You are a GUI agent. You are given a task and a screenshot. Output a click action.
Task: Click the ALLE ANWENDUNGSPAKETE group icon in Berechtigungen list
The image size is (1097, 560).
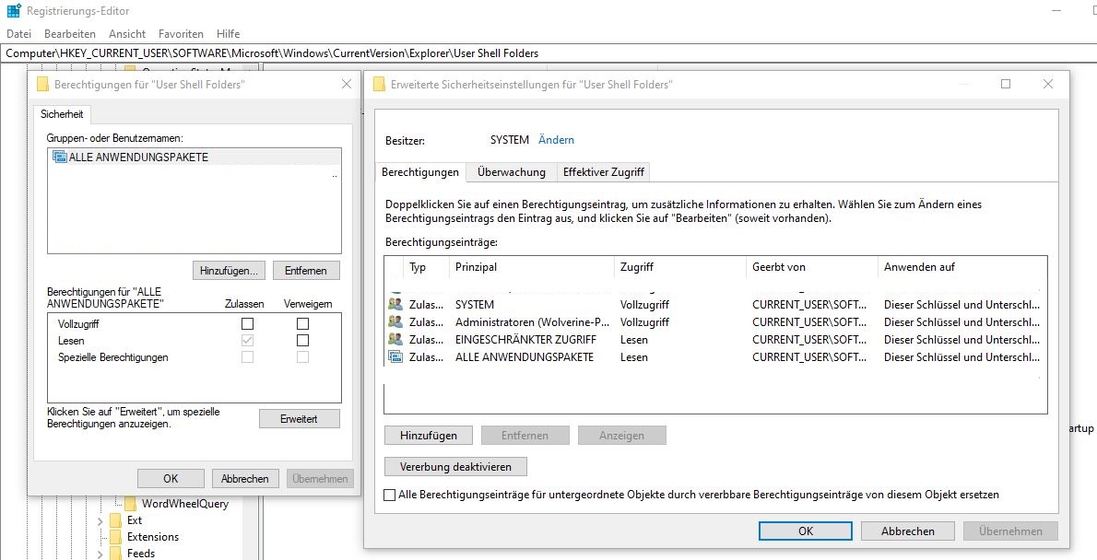coord(60,157)
